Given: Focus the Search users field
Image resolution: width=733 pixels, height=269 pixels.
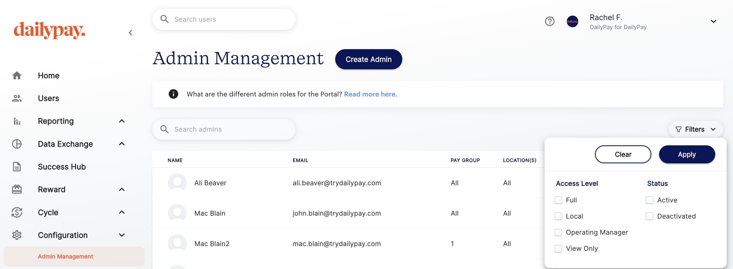Looking at the screenshot, I should pyautogui.click(x=224, y=19).
